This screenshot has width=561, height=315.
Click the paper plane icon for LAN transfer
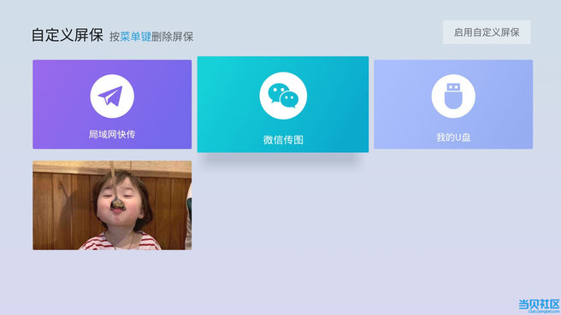(x=112, y=96)
